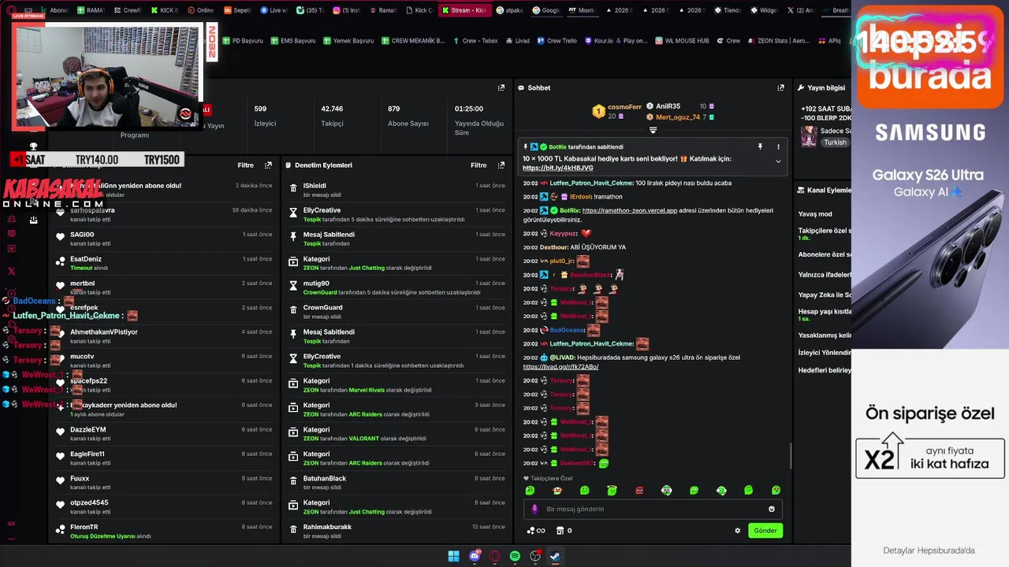Switch to the Tienda browser tab

coord(726,10)
